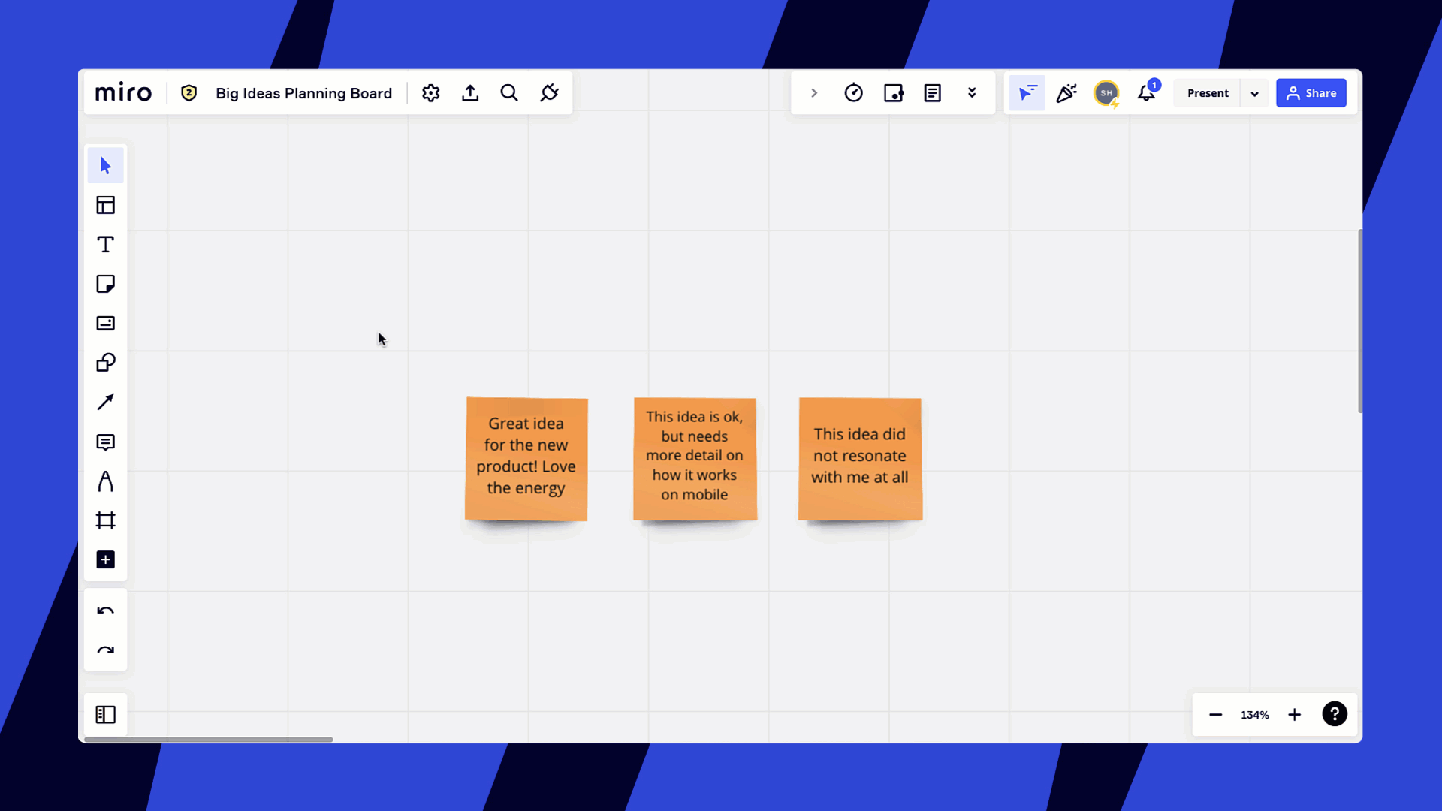
Task: Zoom out with minus button
Action: click(x=1215, y=715)
